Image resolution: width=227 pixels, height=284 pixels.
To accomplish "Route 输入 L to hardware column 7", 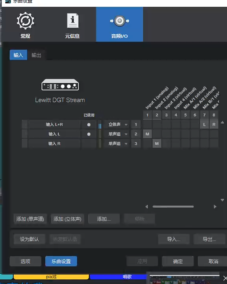I will pyautogui.click(x=205, y=134).
